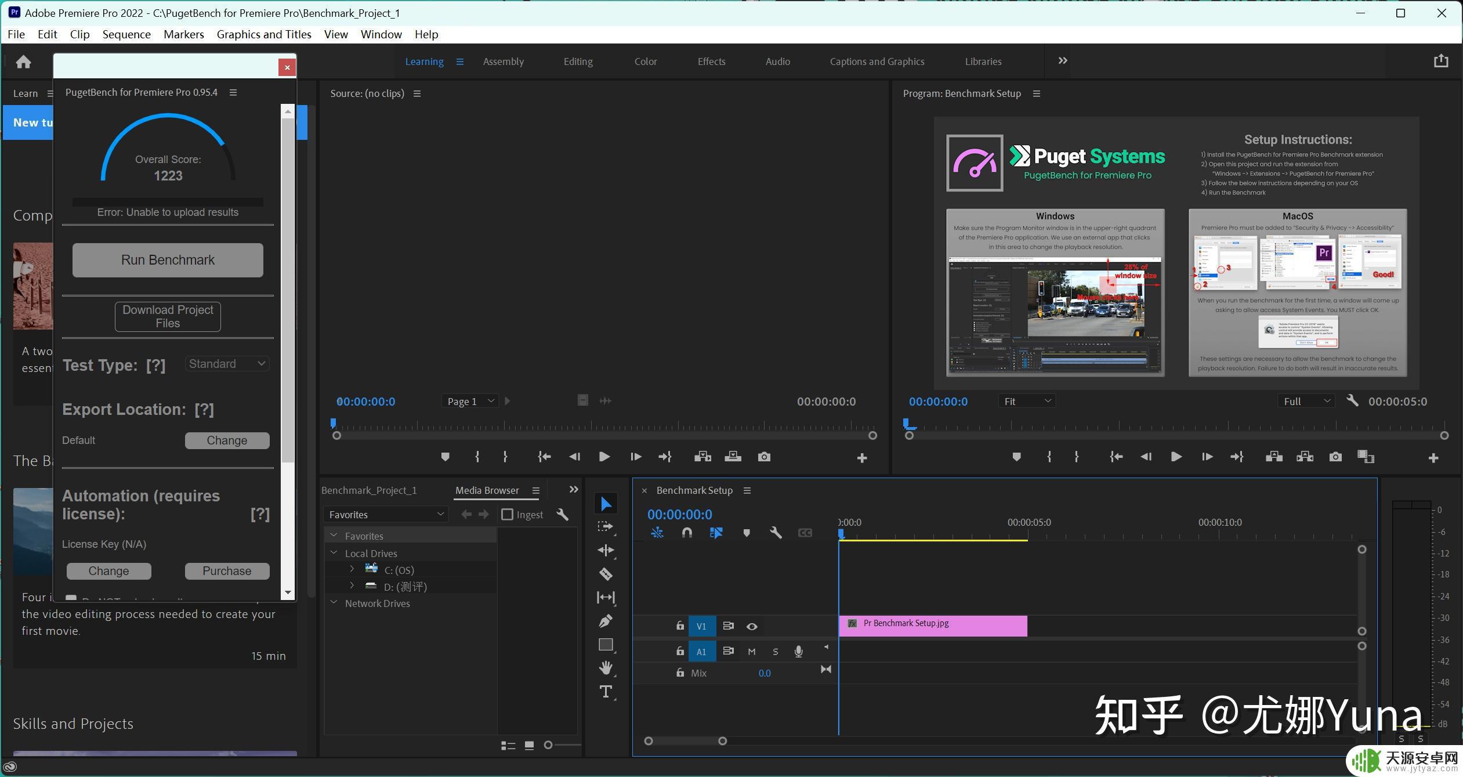Click Extract button in Program monitor
This screenshot has height=777, width=1463.
point(1305,457)
